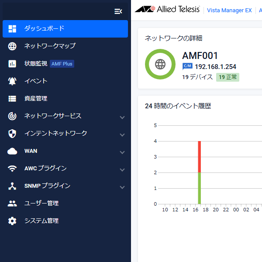Collapse the sidebar with the menu toggle icon
The height and width of the screenshot is (262, 262).
click(118, 11)
